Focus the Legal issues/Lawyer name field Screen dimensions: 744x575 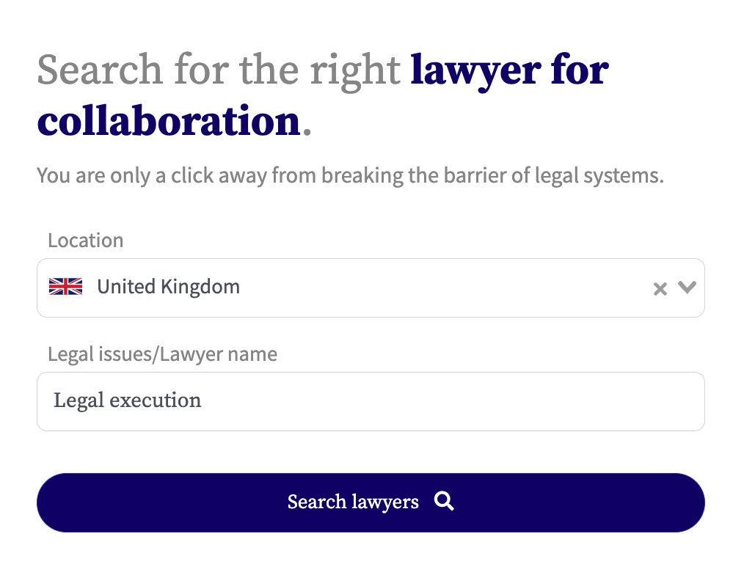tap(371, 401)
